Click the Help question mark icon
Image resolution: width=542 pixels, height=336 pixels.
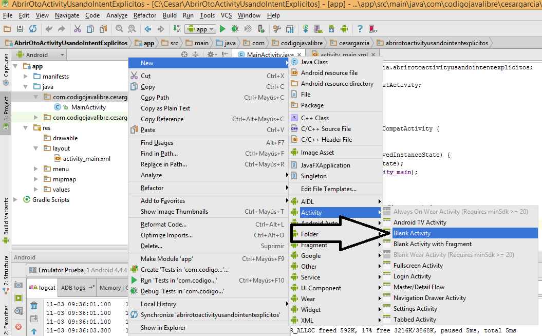click(x=360, y=29)
